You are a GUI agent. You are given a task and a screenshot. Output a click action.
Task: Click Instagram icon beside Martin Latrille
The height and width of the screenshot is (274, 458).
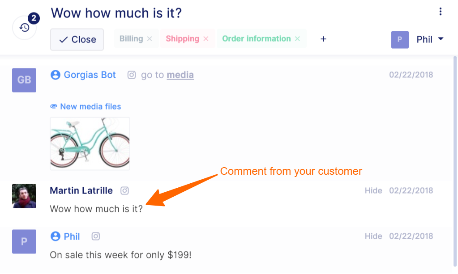125,190
